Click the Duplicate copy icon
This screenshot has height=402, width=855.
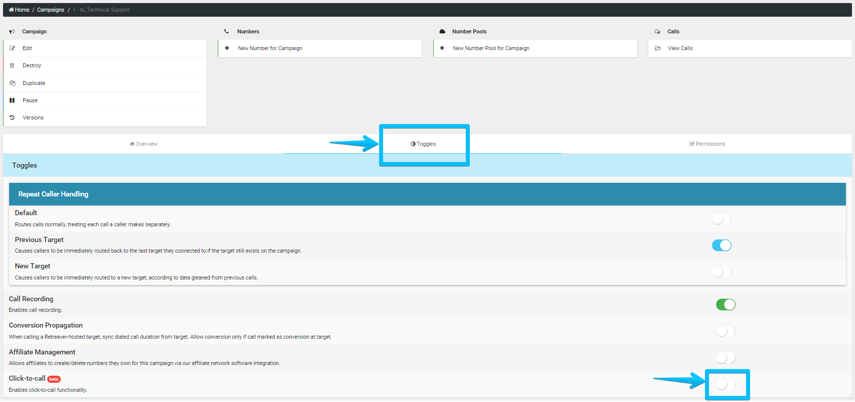tap(12, 83)
